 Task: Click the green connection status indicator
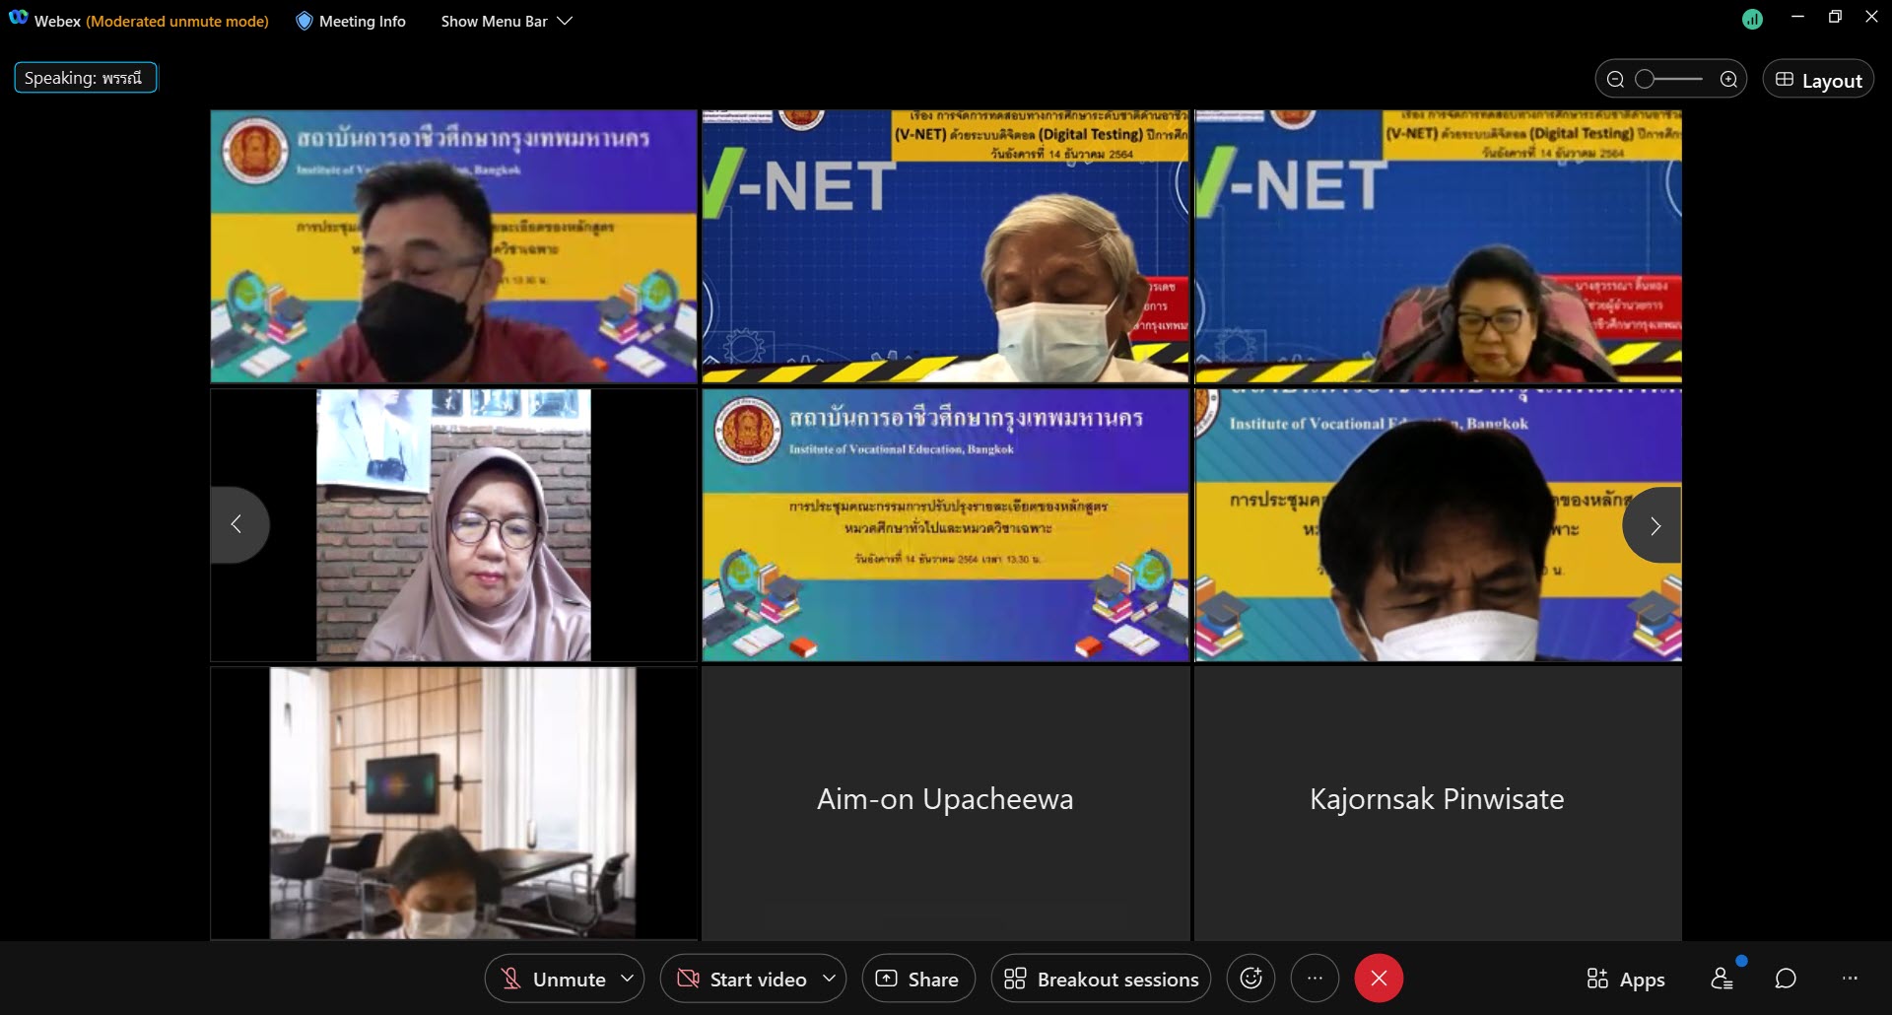[1752, 19]
